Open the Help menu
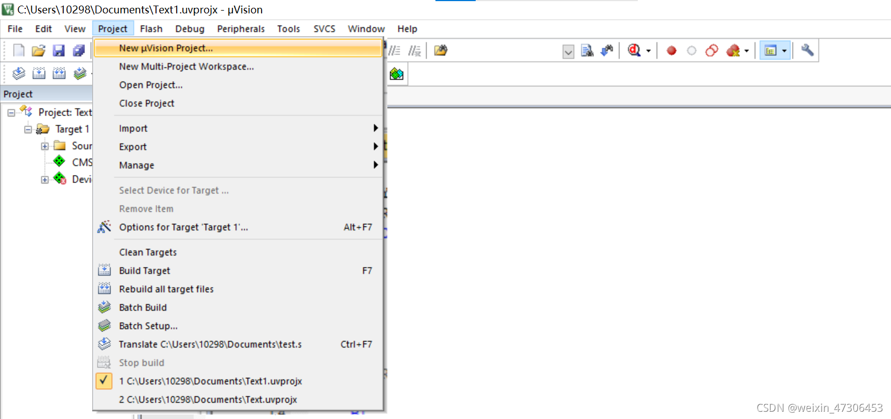 407,28
